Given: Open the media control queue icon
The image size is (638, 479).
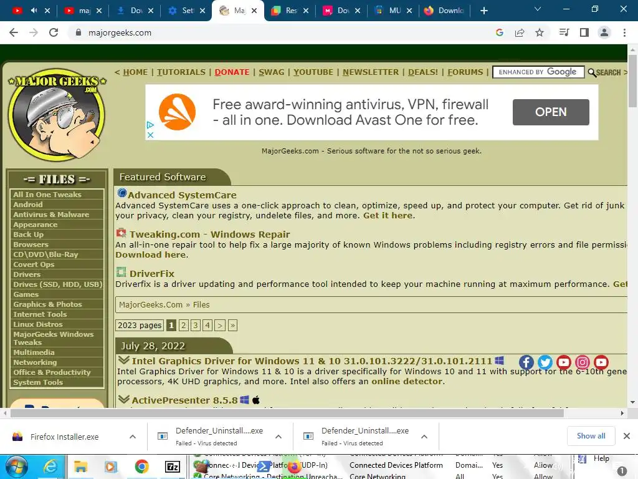Looking at the screenshot, I should coord(564,32).
